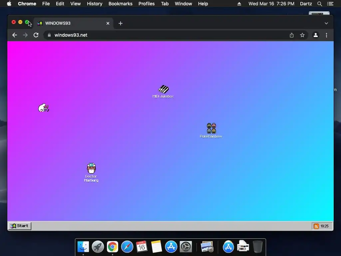
Task: Open Preview from the Dock
Action: pyautogui.click(x=207, y=247)
